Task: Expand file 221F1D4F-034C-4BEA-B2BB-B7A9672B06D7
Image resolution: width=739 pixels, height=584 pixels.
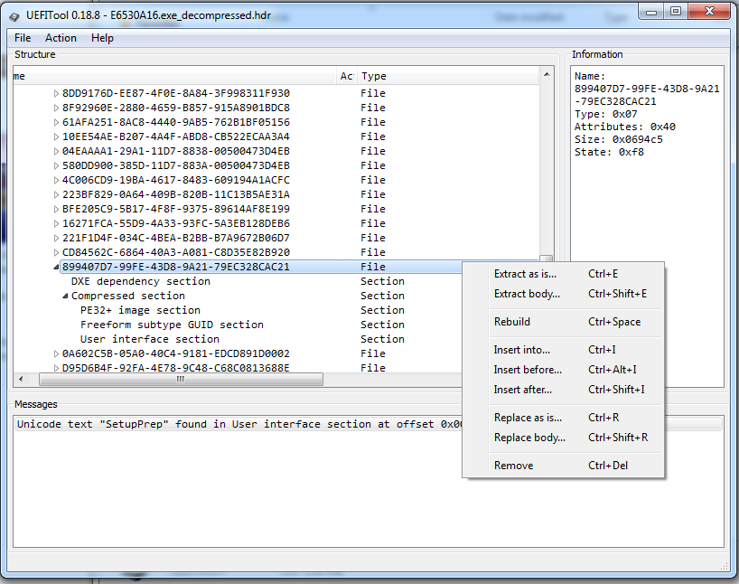Action: pyautogui.click(x=56, y=239)
